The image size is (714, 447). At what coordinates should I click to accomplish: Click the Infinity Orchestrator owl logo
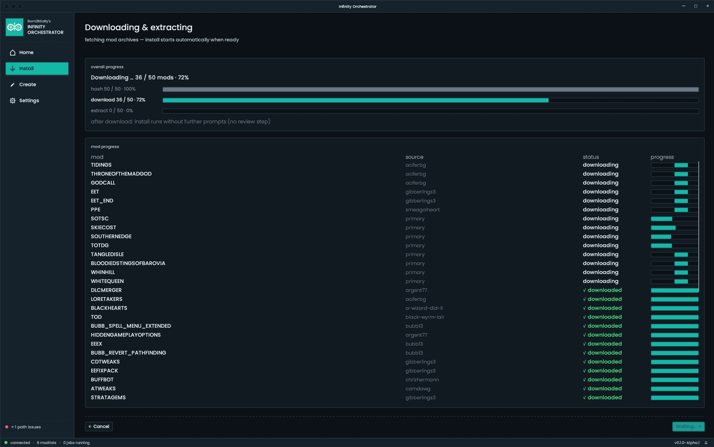click(x=15, y=27)
